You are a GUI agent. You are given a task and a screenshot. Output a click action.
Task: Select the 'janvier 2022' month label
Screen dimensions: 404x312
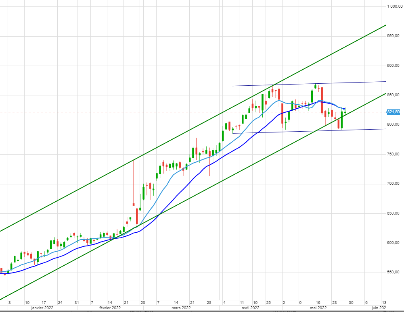43,308
